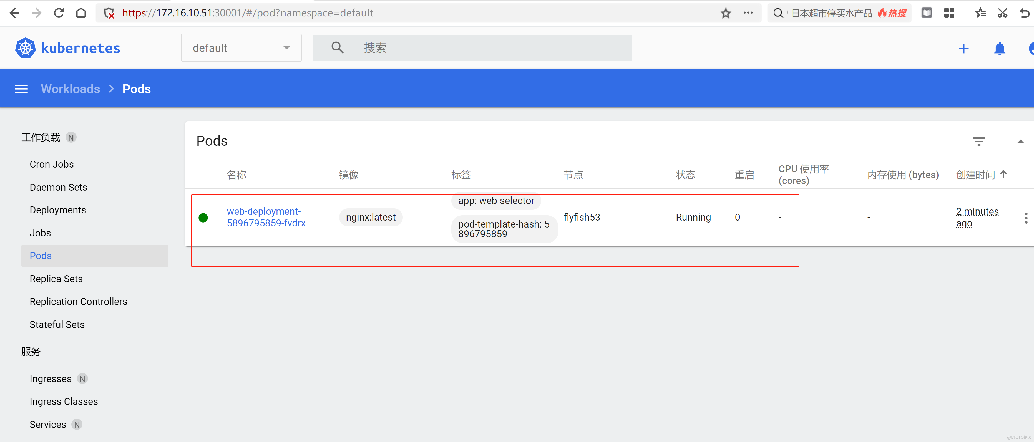Click the 内存使用 (bytes) column header

903,175
